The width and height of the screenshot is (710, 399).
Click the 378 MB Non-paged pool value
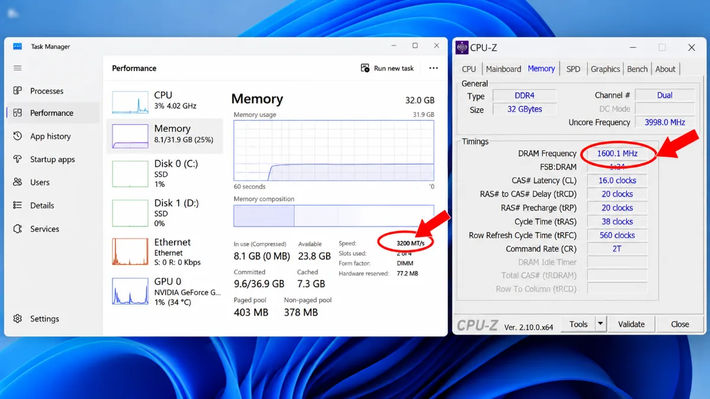[x=301, y=312]
